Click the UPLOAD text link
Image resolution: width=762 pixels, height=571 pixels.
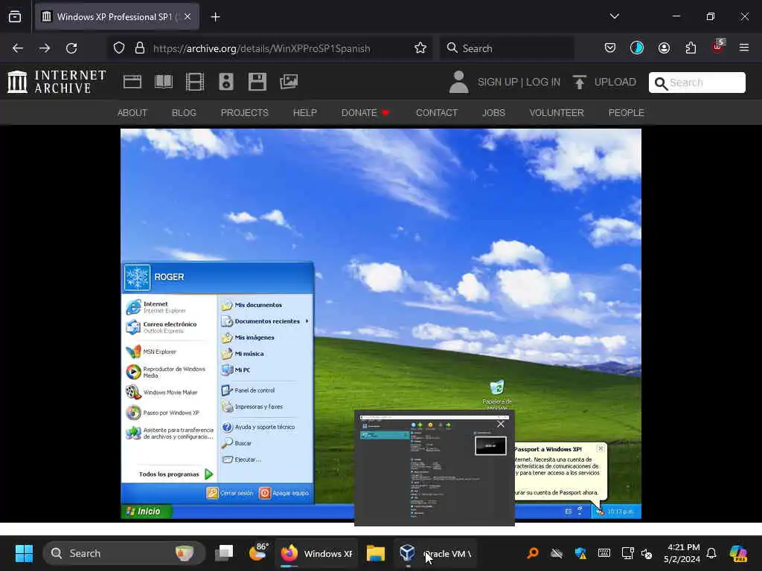click(x=615, y=82)
